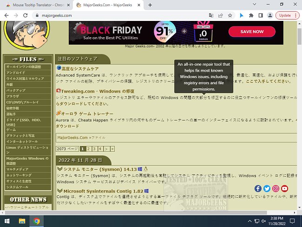The image size is (302, 227).
Task: Open オーロラ ゲーム トレーナー link
Action: (x=87, y=113)
